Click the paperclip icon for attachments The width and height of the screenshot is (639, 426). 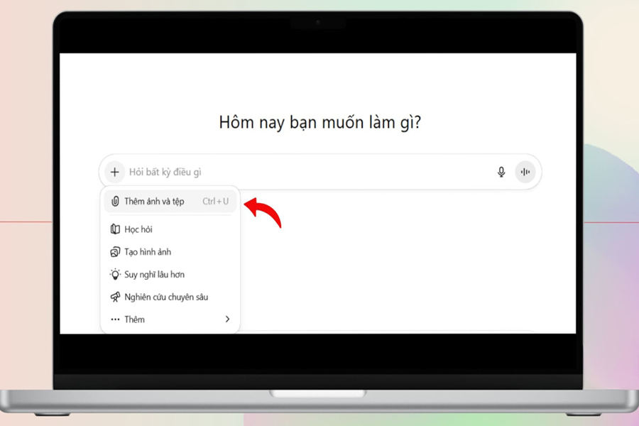coord(115,202)
